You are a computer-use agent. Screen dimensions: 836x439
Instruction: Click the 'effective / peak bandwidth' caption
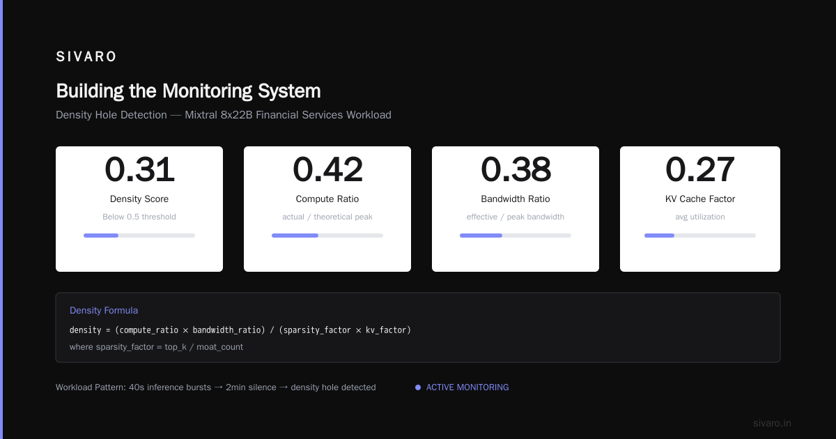coord(516,217)
